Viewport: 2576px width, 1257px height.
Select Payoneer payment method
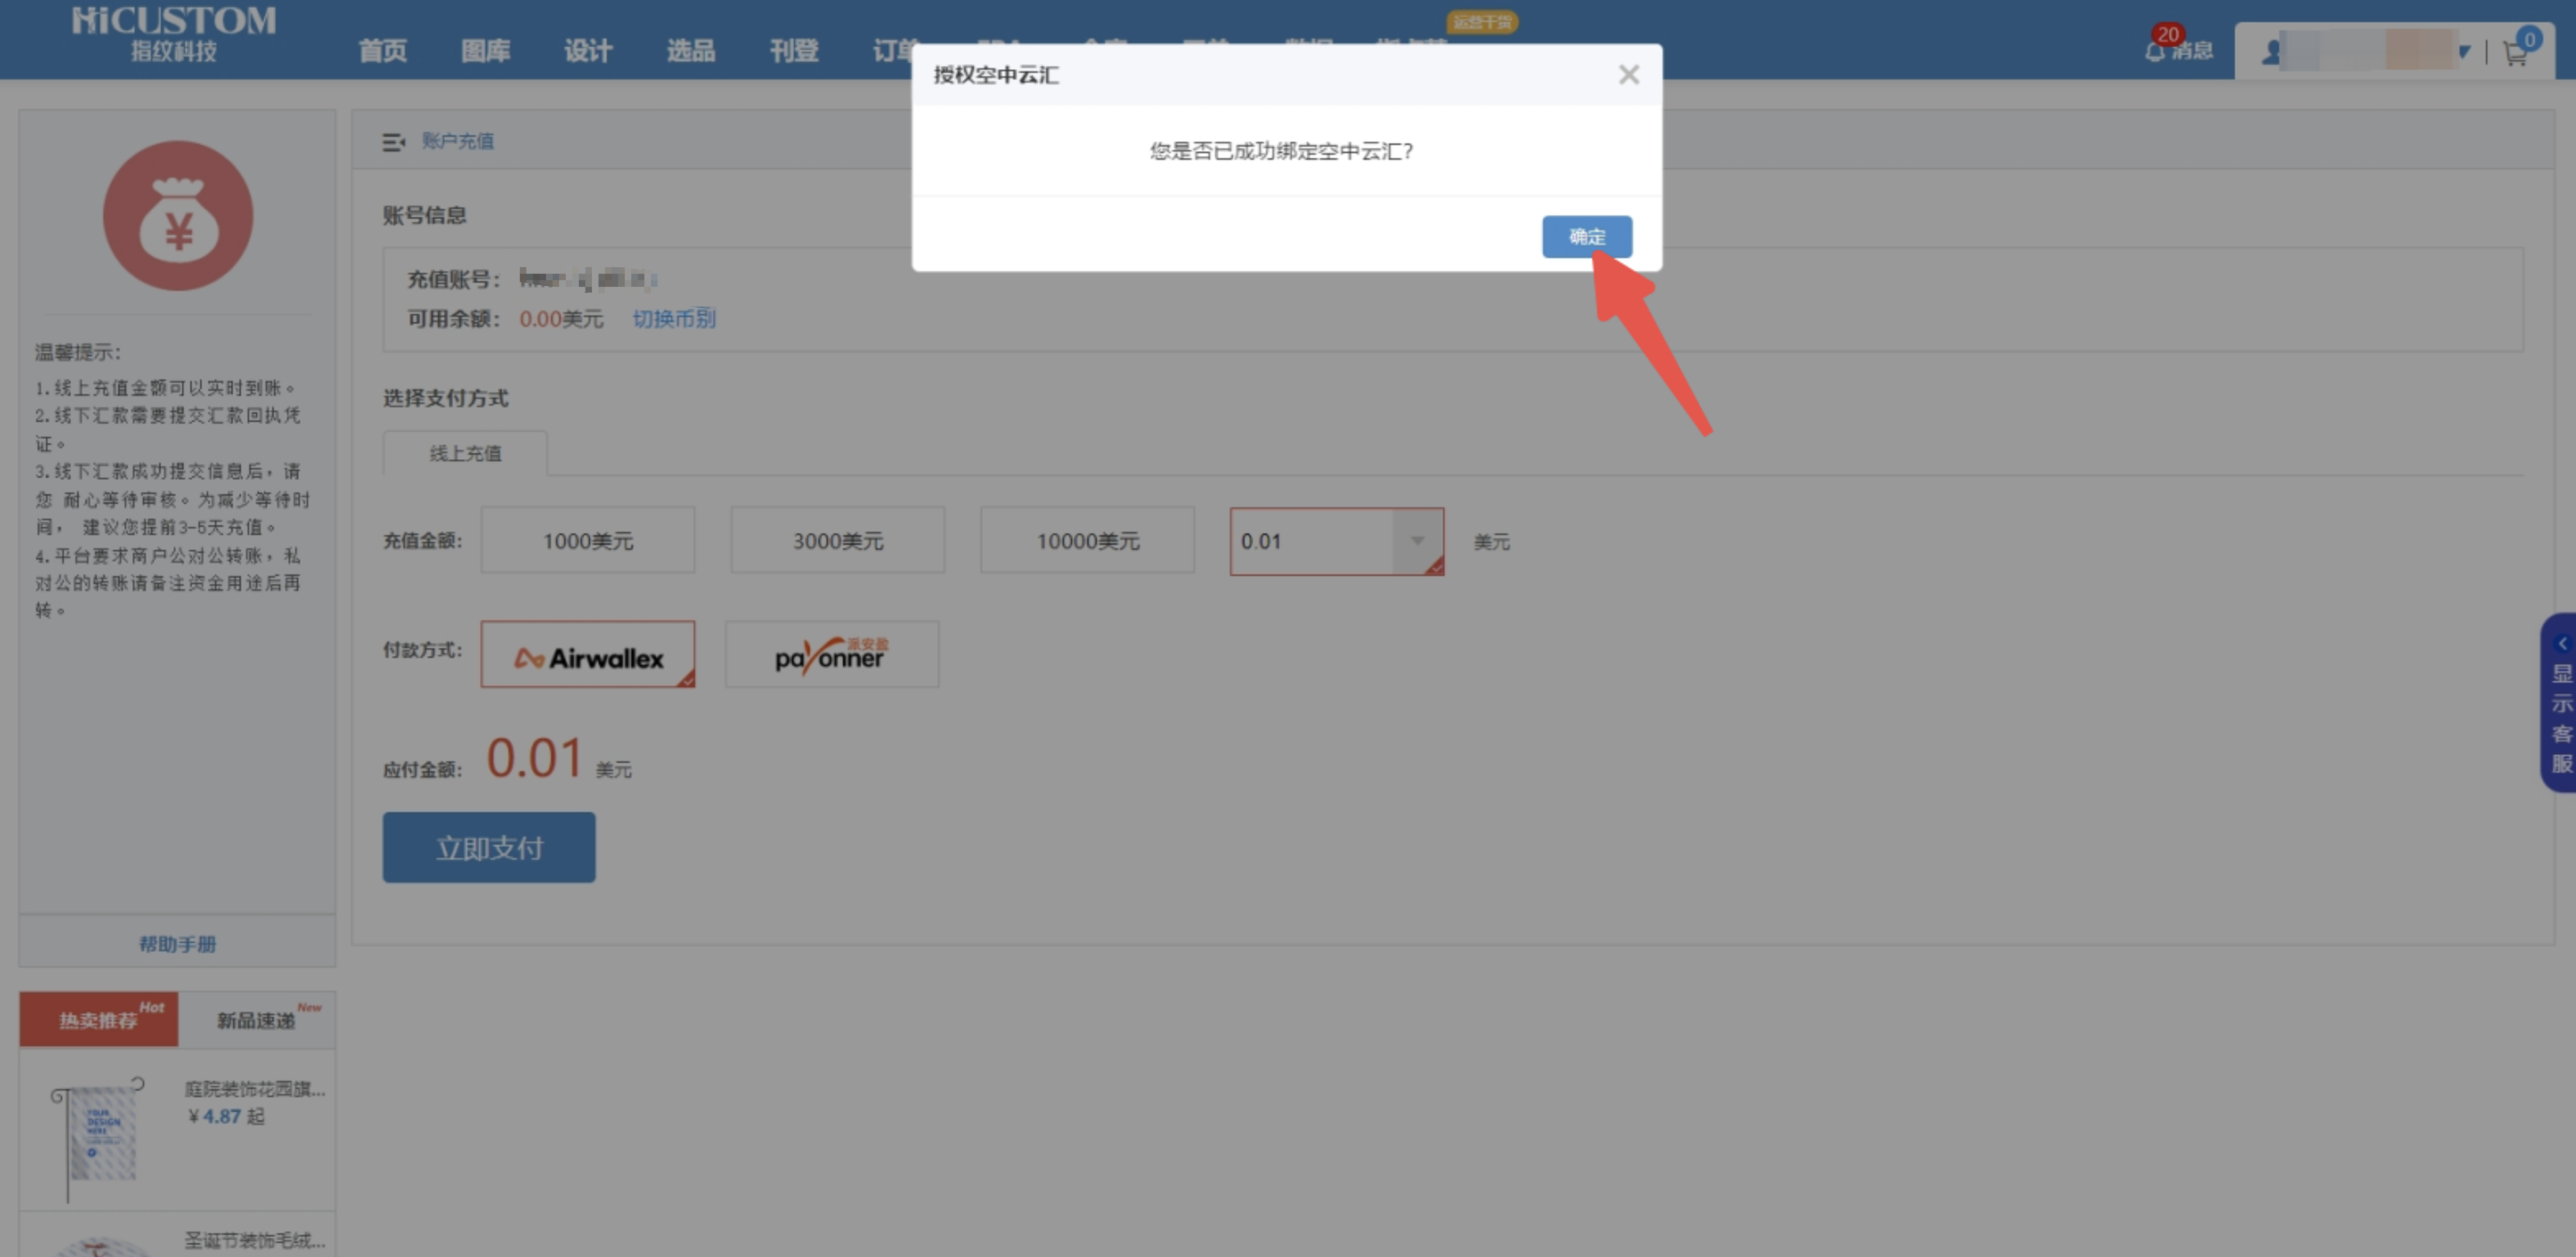[x=832, y=655]
